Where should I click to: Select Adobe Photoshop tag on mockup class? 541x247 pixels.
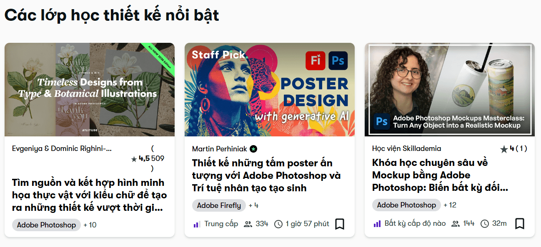click(x=406, y=205)
